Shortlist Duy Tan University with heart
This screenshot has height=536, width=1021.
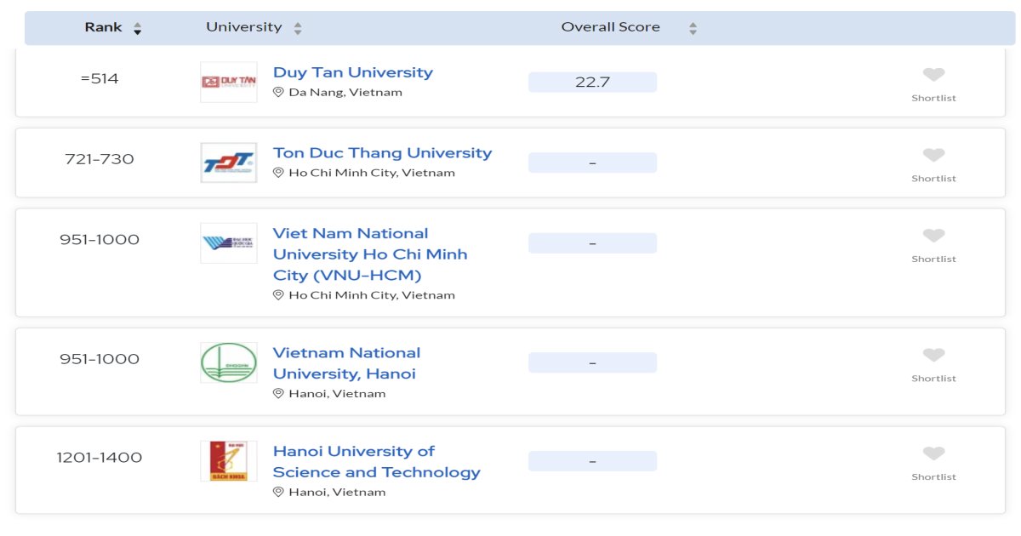point(933,75)
